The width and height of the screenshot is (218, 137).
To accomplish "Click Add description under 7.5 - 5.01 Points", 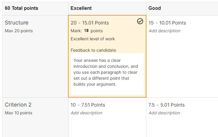I will click(x=164, y=113).
